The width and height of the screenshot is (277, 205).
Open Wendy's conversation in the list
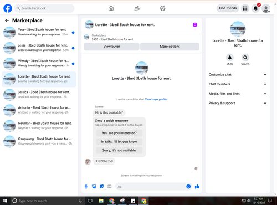tap(39, 64)
